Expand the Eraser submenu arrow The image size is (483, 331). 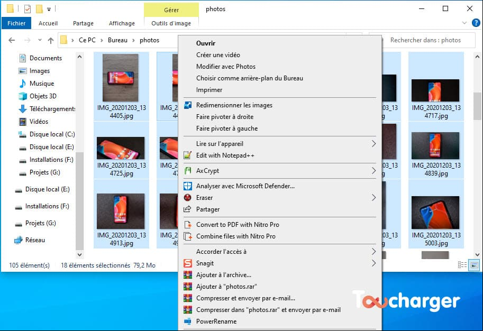pyautogui.click(x=373, y=198)
